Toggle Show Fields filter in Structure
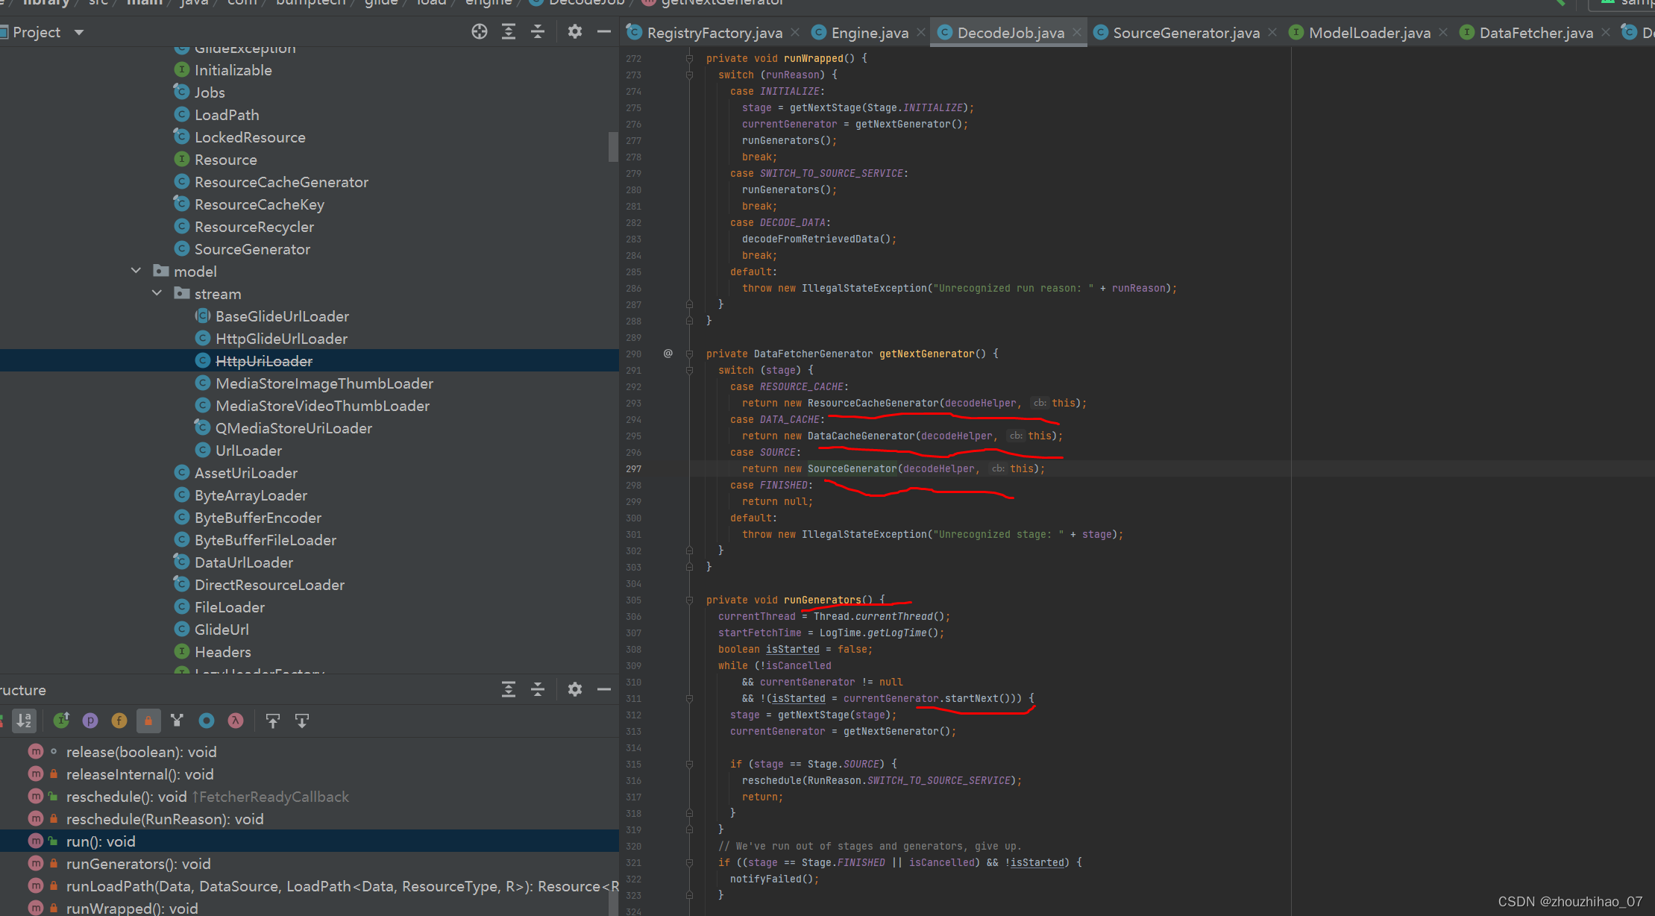 119,721
